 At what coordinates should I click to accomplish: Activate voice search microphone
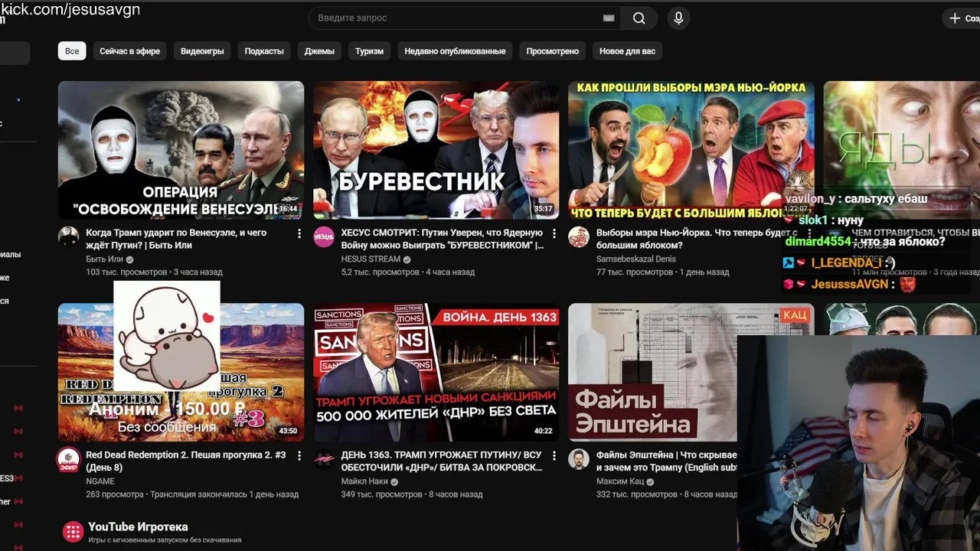678,18
